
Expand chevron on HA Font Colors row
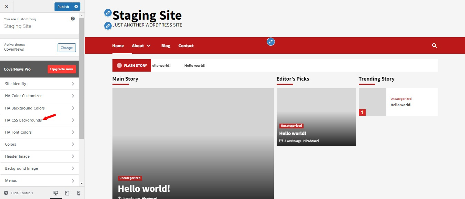coord(73,132)
